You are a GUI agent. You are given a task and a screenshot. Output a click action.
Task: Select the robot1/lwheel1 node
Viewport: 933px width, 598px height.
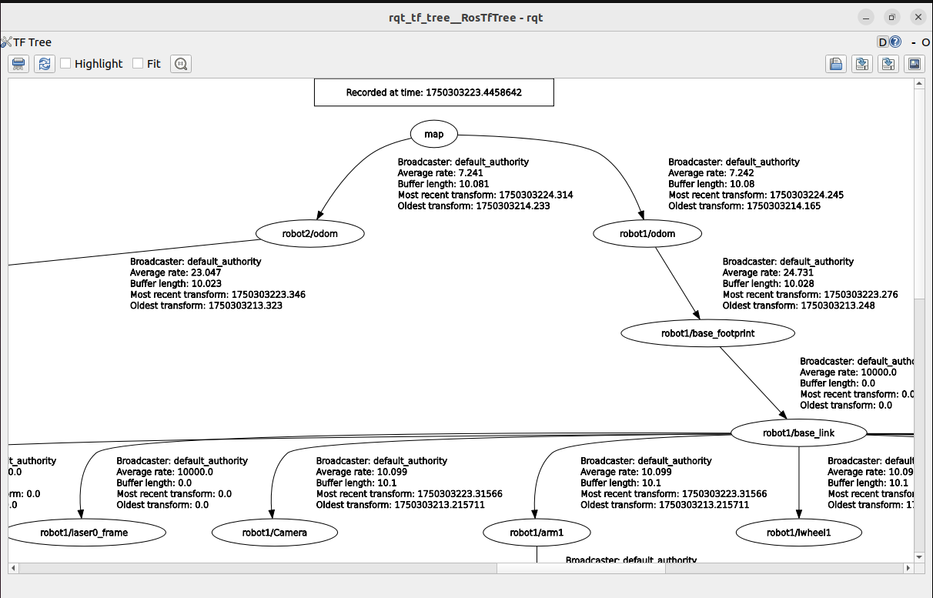click(798, 532)
